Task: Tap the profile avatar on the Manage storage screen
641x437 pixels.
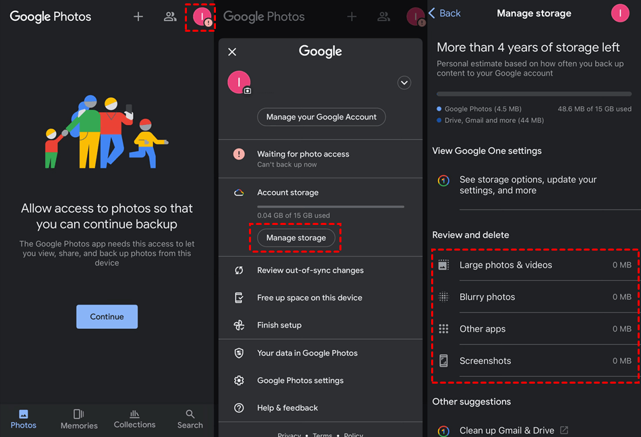Action: click(x=619, y=13)
